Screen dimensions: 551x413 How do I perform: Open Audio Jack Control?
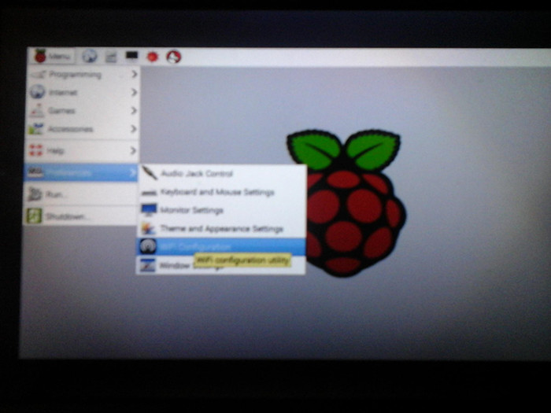pos(221,174)
